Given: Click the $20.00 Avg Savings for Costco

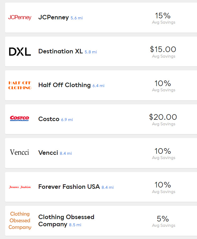Looking at the screenshot, I should tap(163, 117).
